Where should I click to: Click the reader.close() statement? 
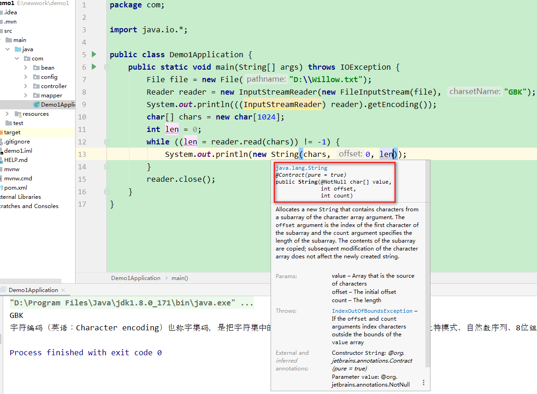(181, 179)
